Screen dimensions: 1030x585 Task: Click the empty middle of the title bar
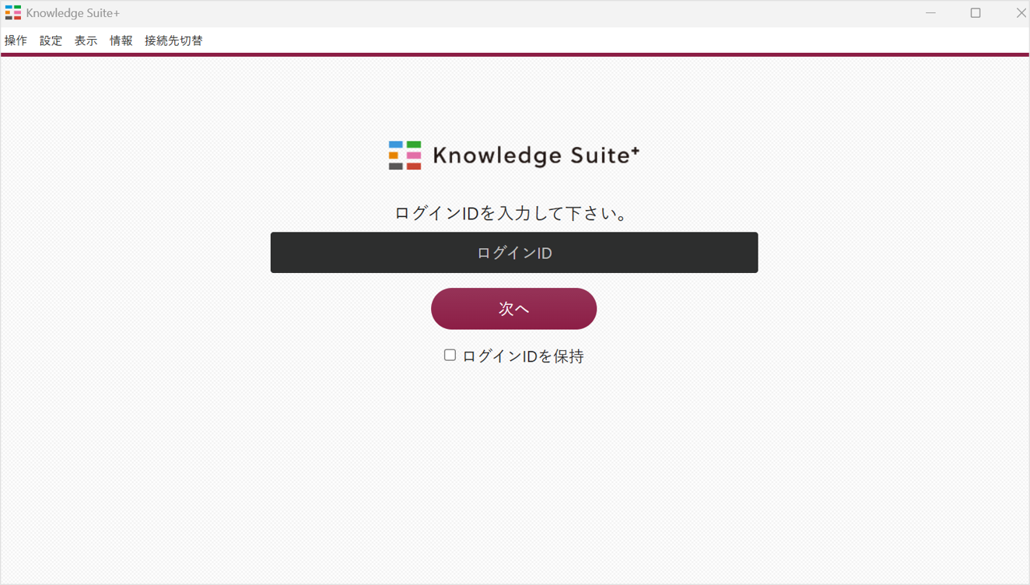[513, 13]
